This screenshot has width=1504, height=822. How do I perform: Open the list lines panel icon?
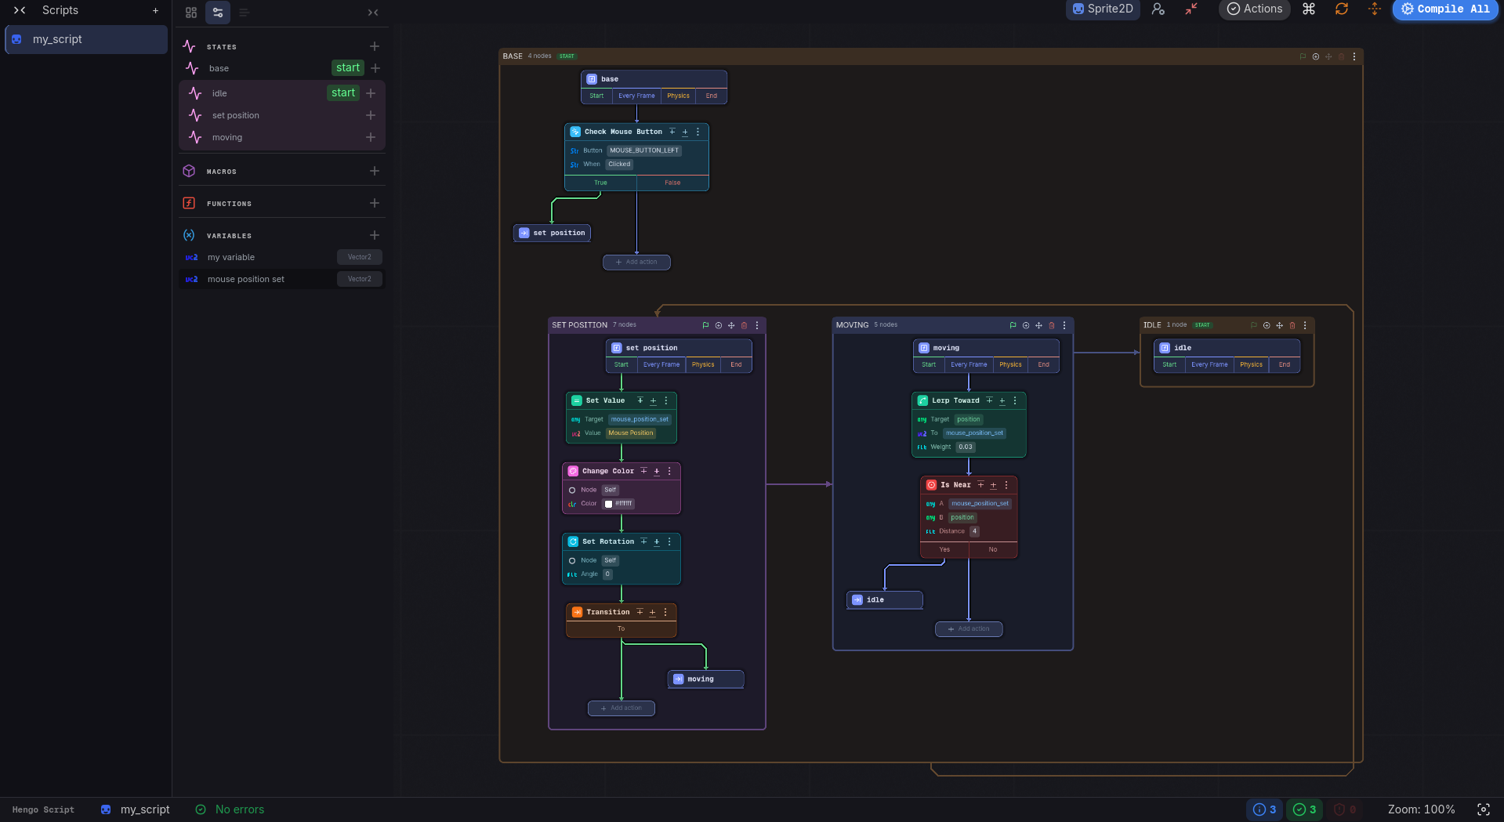click(x=245, y=13)
